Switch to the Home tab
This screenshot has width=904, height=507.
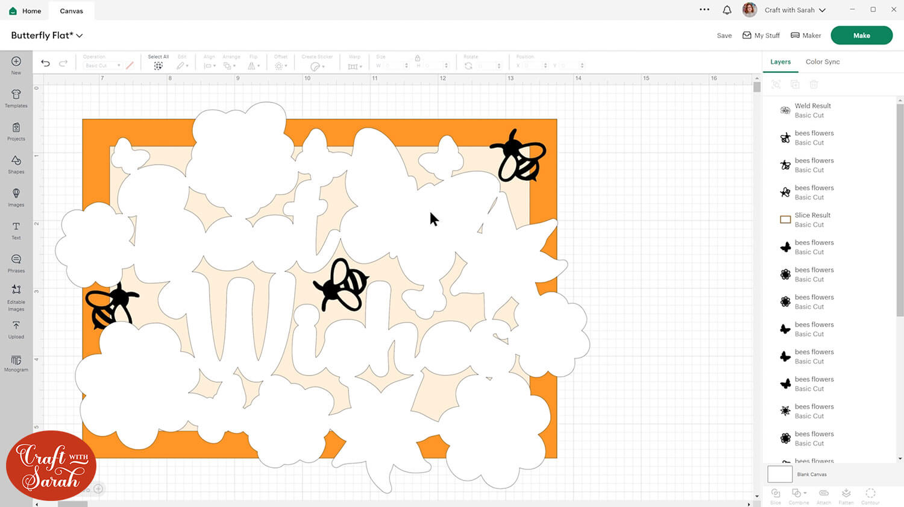coord(25,11)
